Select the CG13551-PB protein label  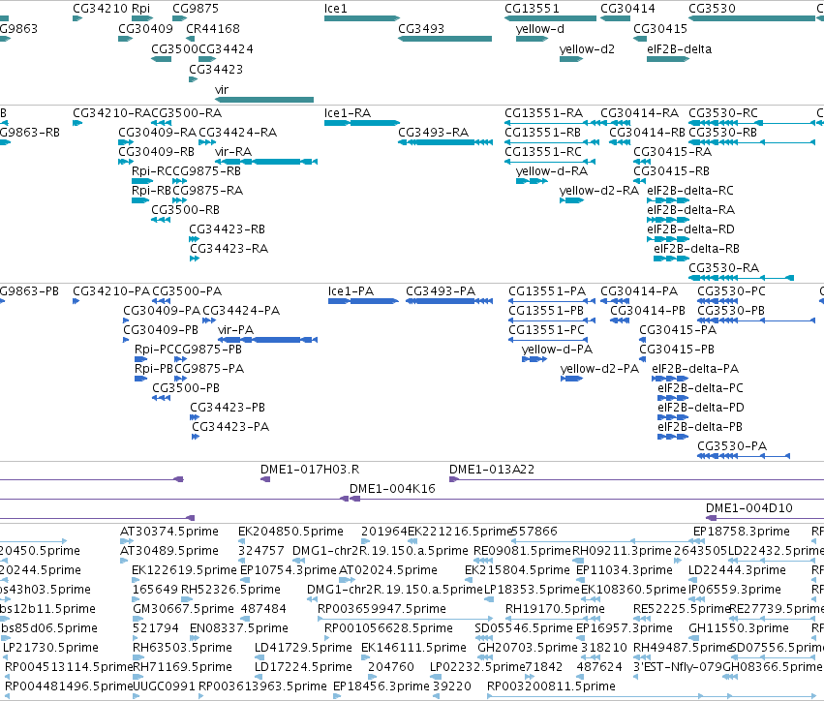pos(546,311)
